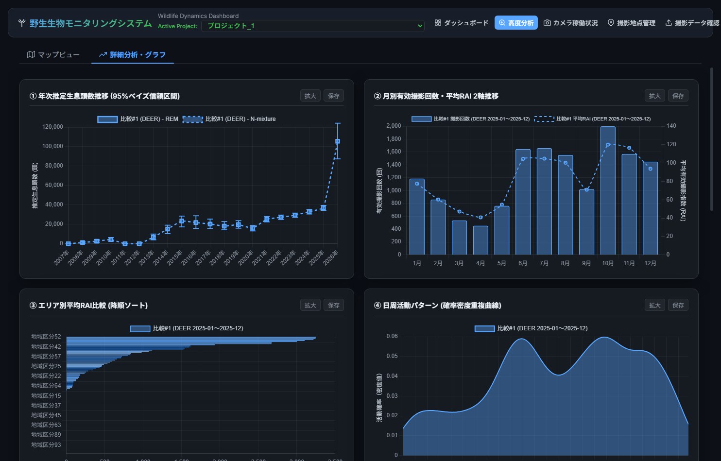Enlarge chart ② 月別有効撮影回数 with 拡大
Image resolution: width=721 pixels, height=461 pixels.
[655, 96]
